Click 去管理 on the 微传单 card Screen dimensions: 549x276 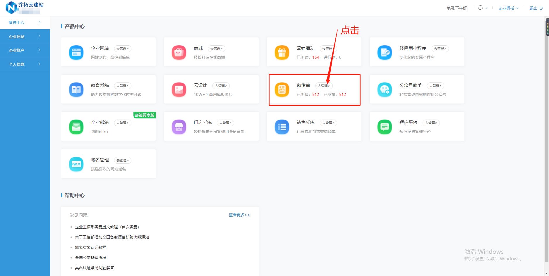click(324, 86)
